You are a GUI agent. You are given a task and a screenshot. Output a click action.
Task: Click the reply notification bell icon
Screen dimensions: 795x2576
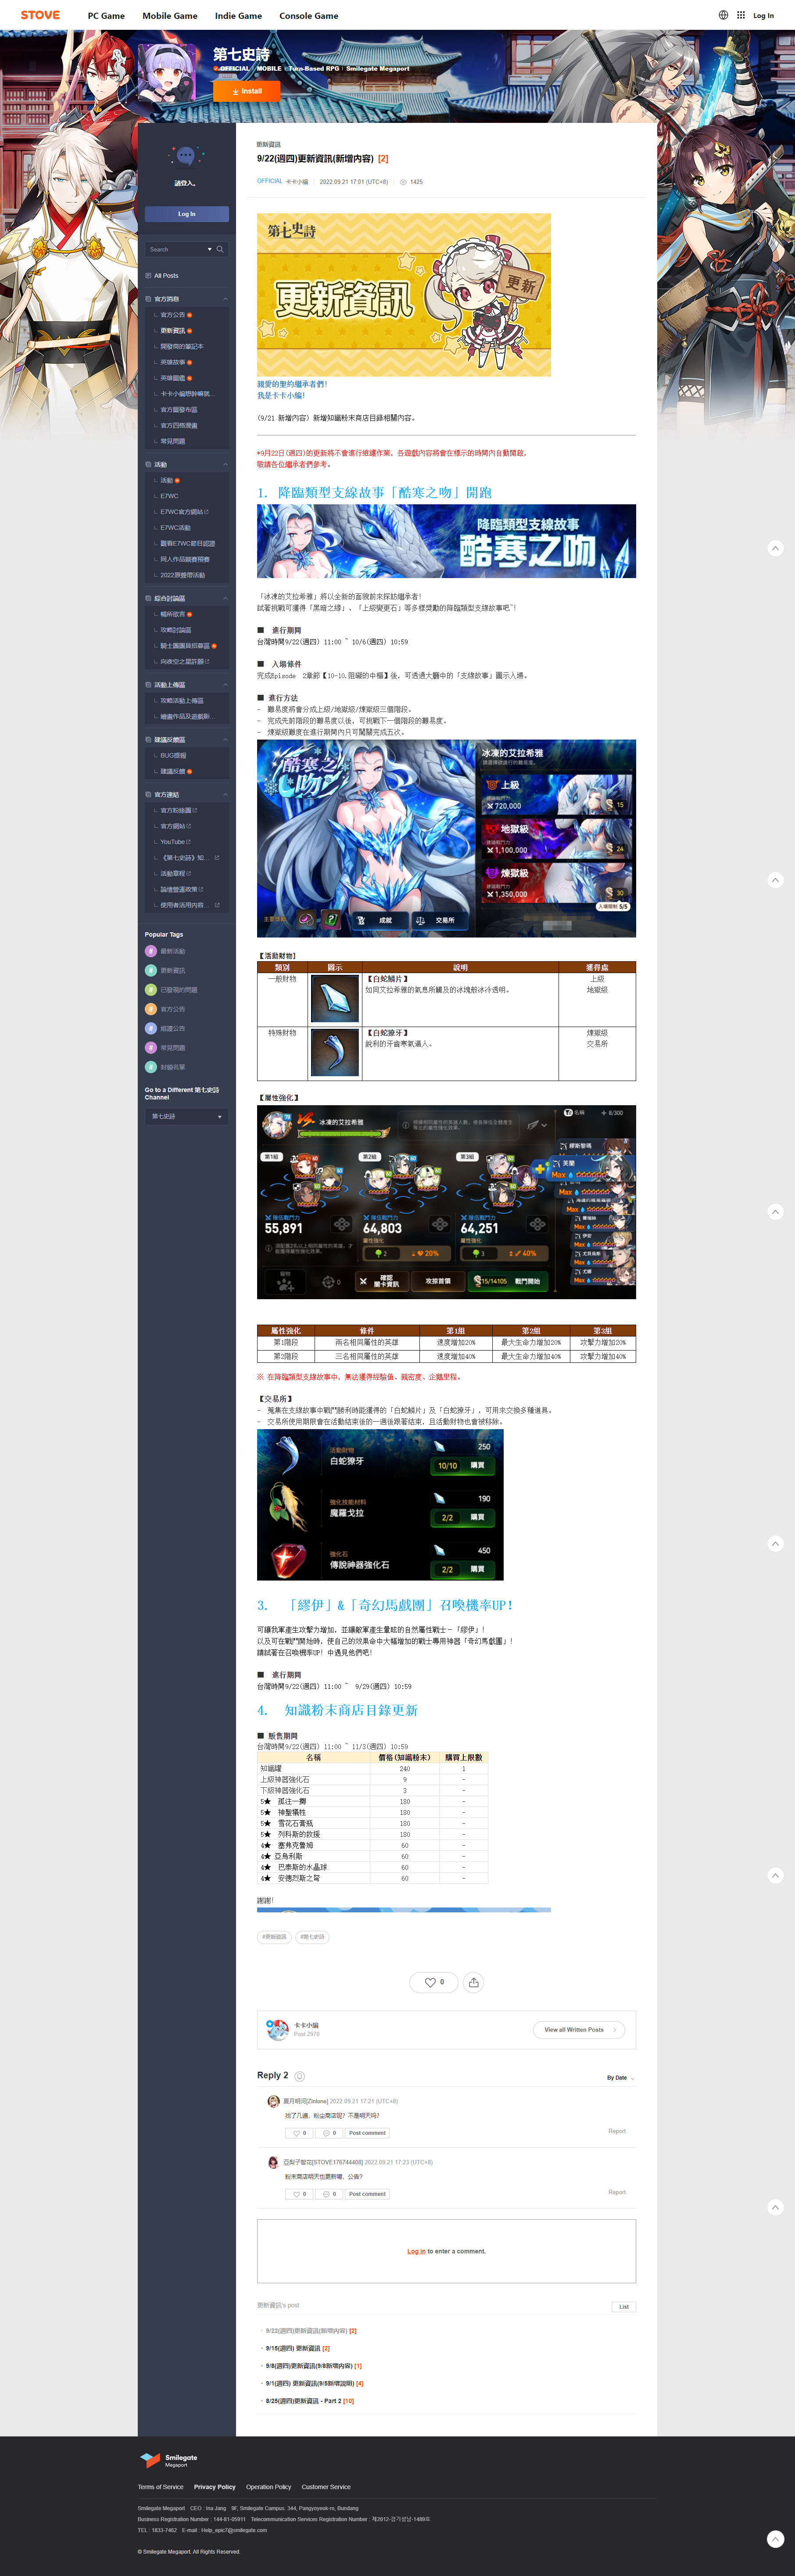[x=300, y=2076]
